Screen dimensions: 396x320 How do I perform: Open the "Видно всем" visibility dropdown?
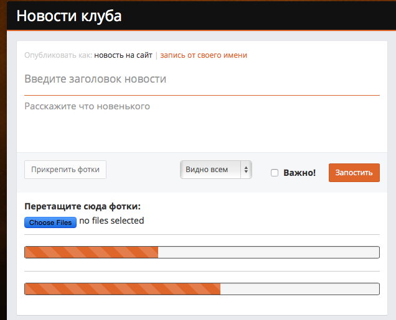tap(210, 170)
